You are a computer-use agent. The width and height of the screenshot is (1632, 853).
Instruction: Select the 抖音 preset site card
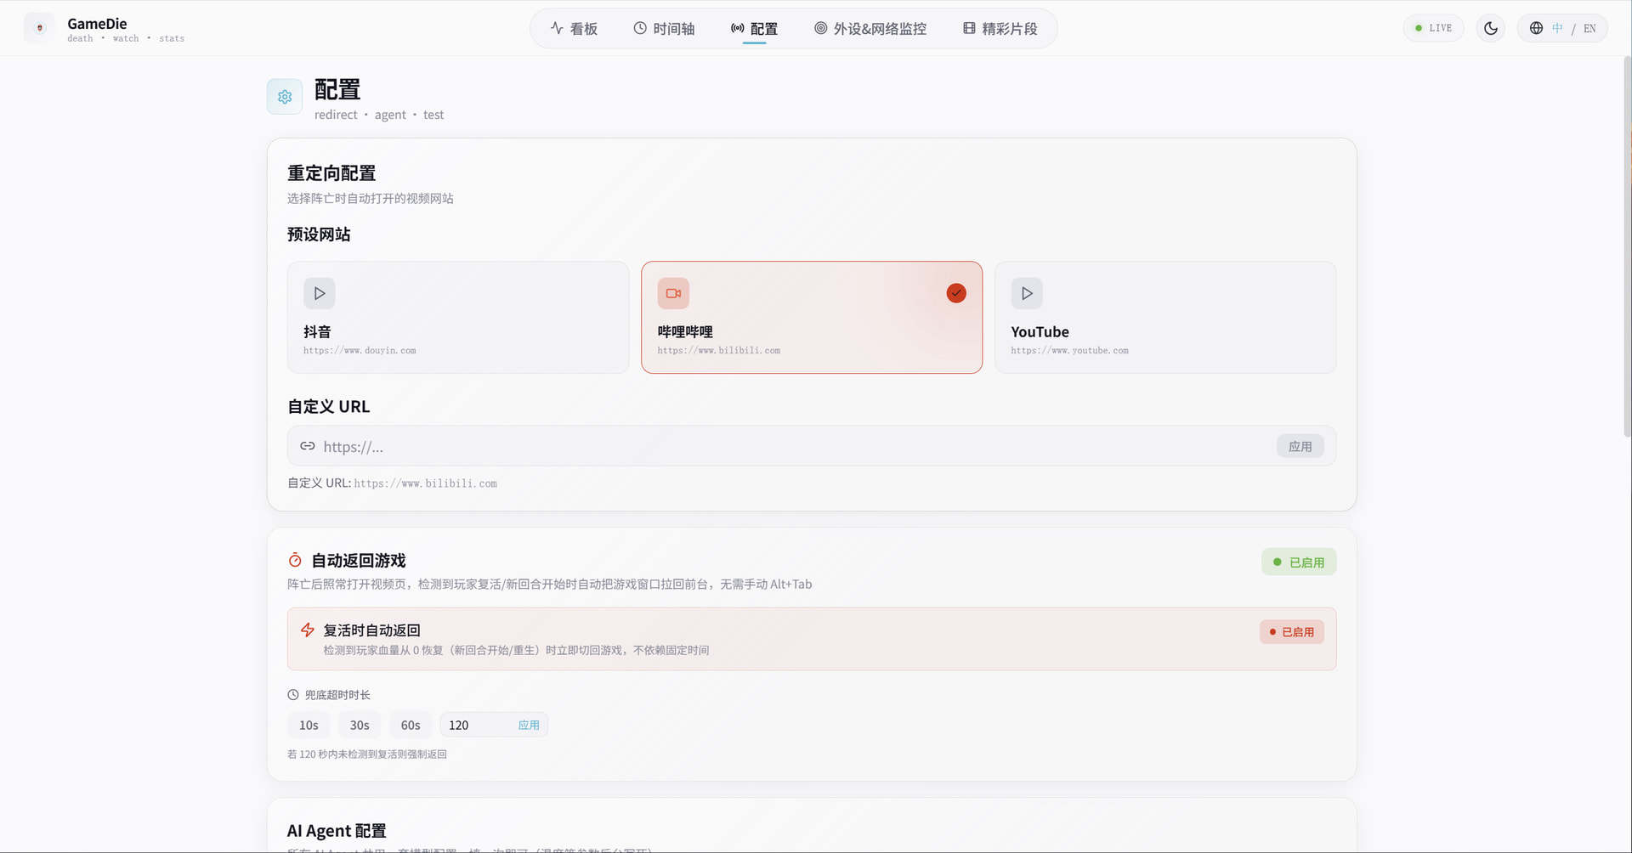458,317
